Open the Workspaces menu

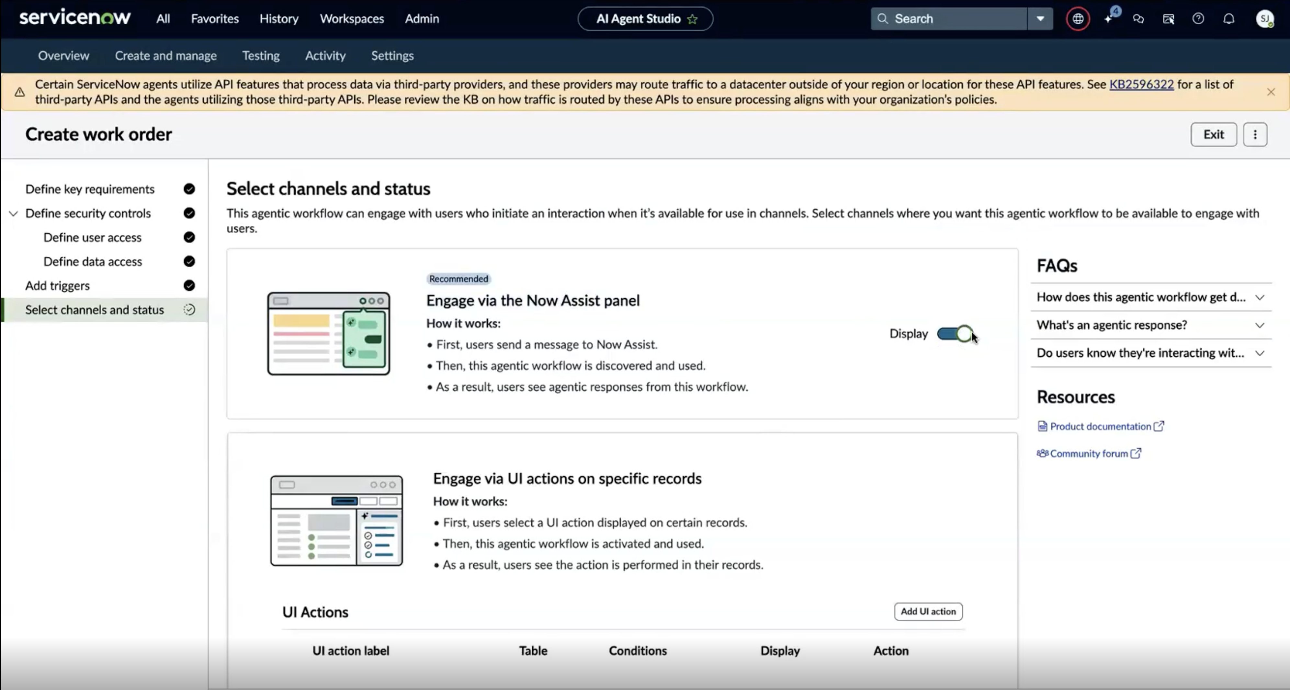click(352, 18)
